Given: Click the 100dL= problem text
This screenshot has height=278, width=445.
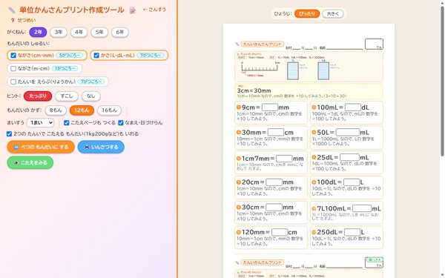Looking at the screenshot, I should [329, 182].
